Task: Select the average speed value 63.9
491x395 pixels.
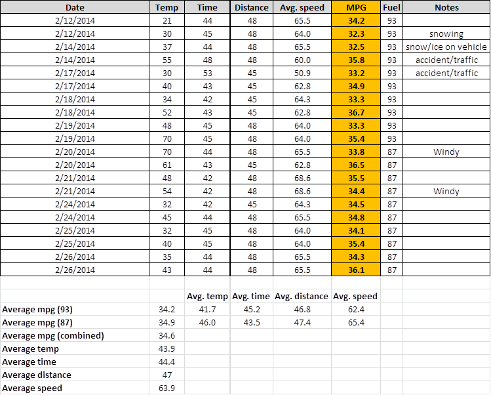Action: [167, 388]
